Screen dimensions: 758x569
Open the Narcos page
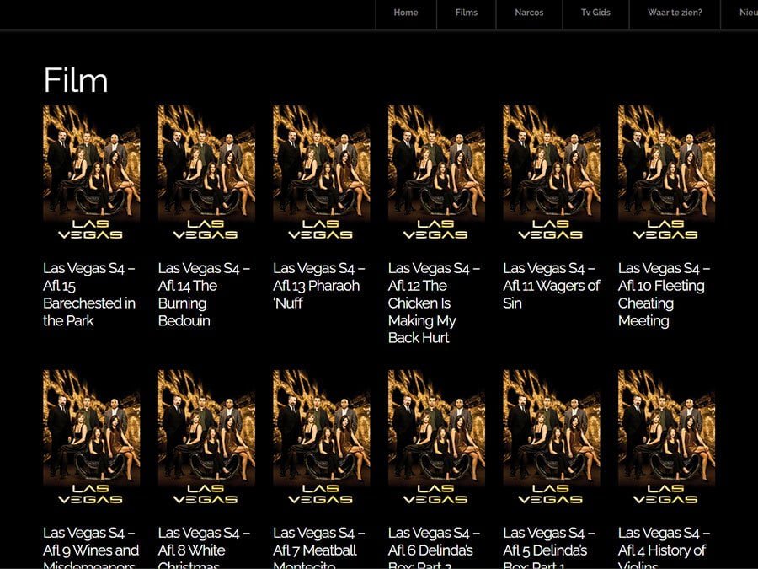[x=528, y=13]
